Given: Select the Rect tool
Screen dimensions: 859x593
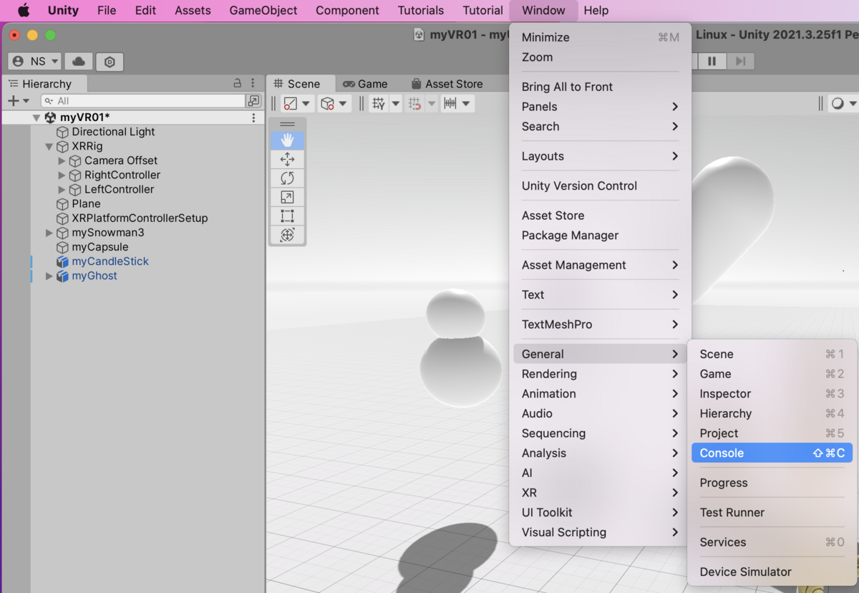Looking at the screenshot, I should tap(287, 216).
